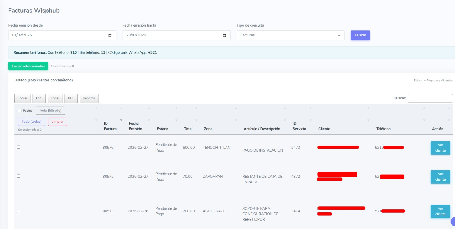Click the Fecha emisión desde date field
The image size is (455, 229).
click(57, 35)
